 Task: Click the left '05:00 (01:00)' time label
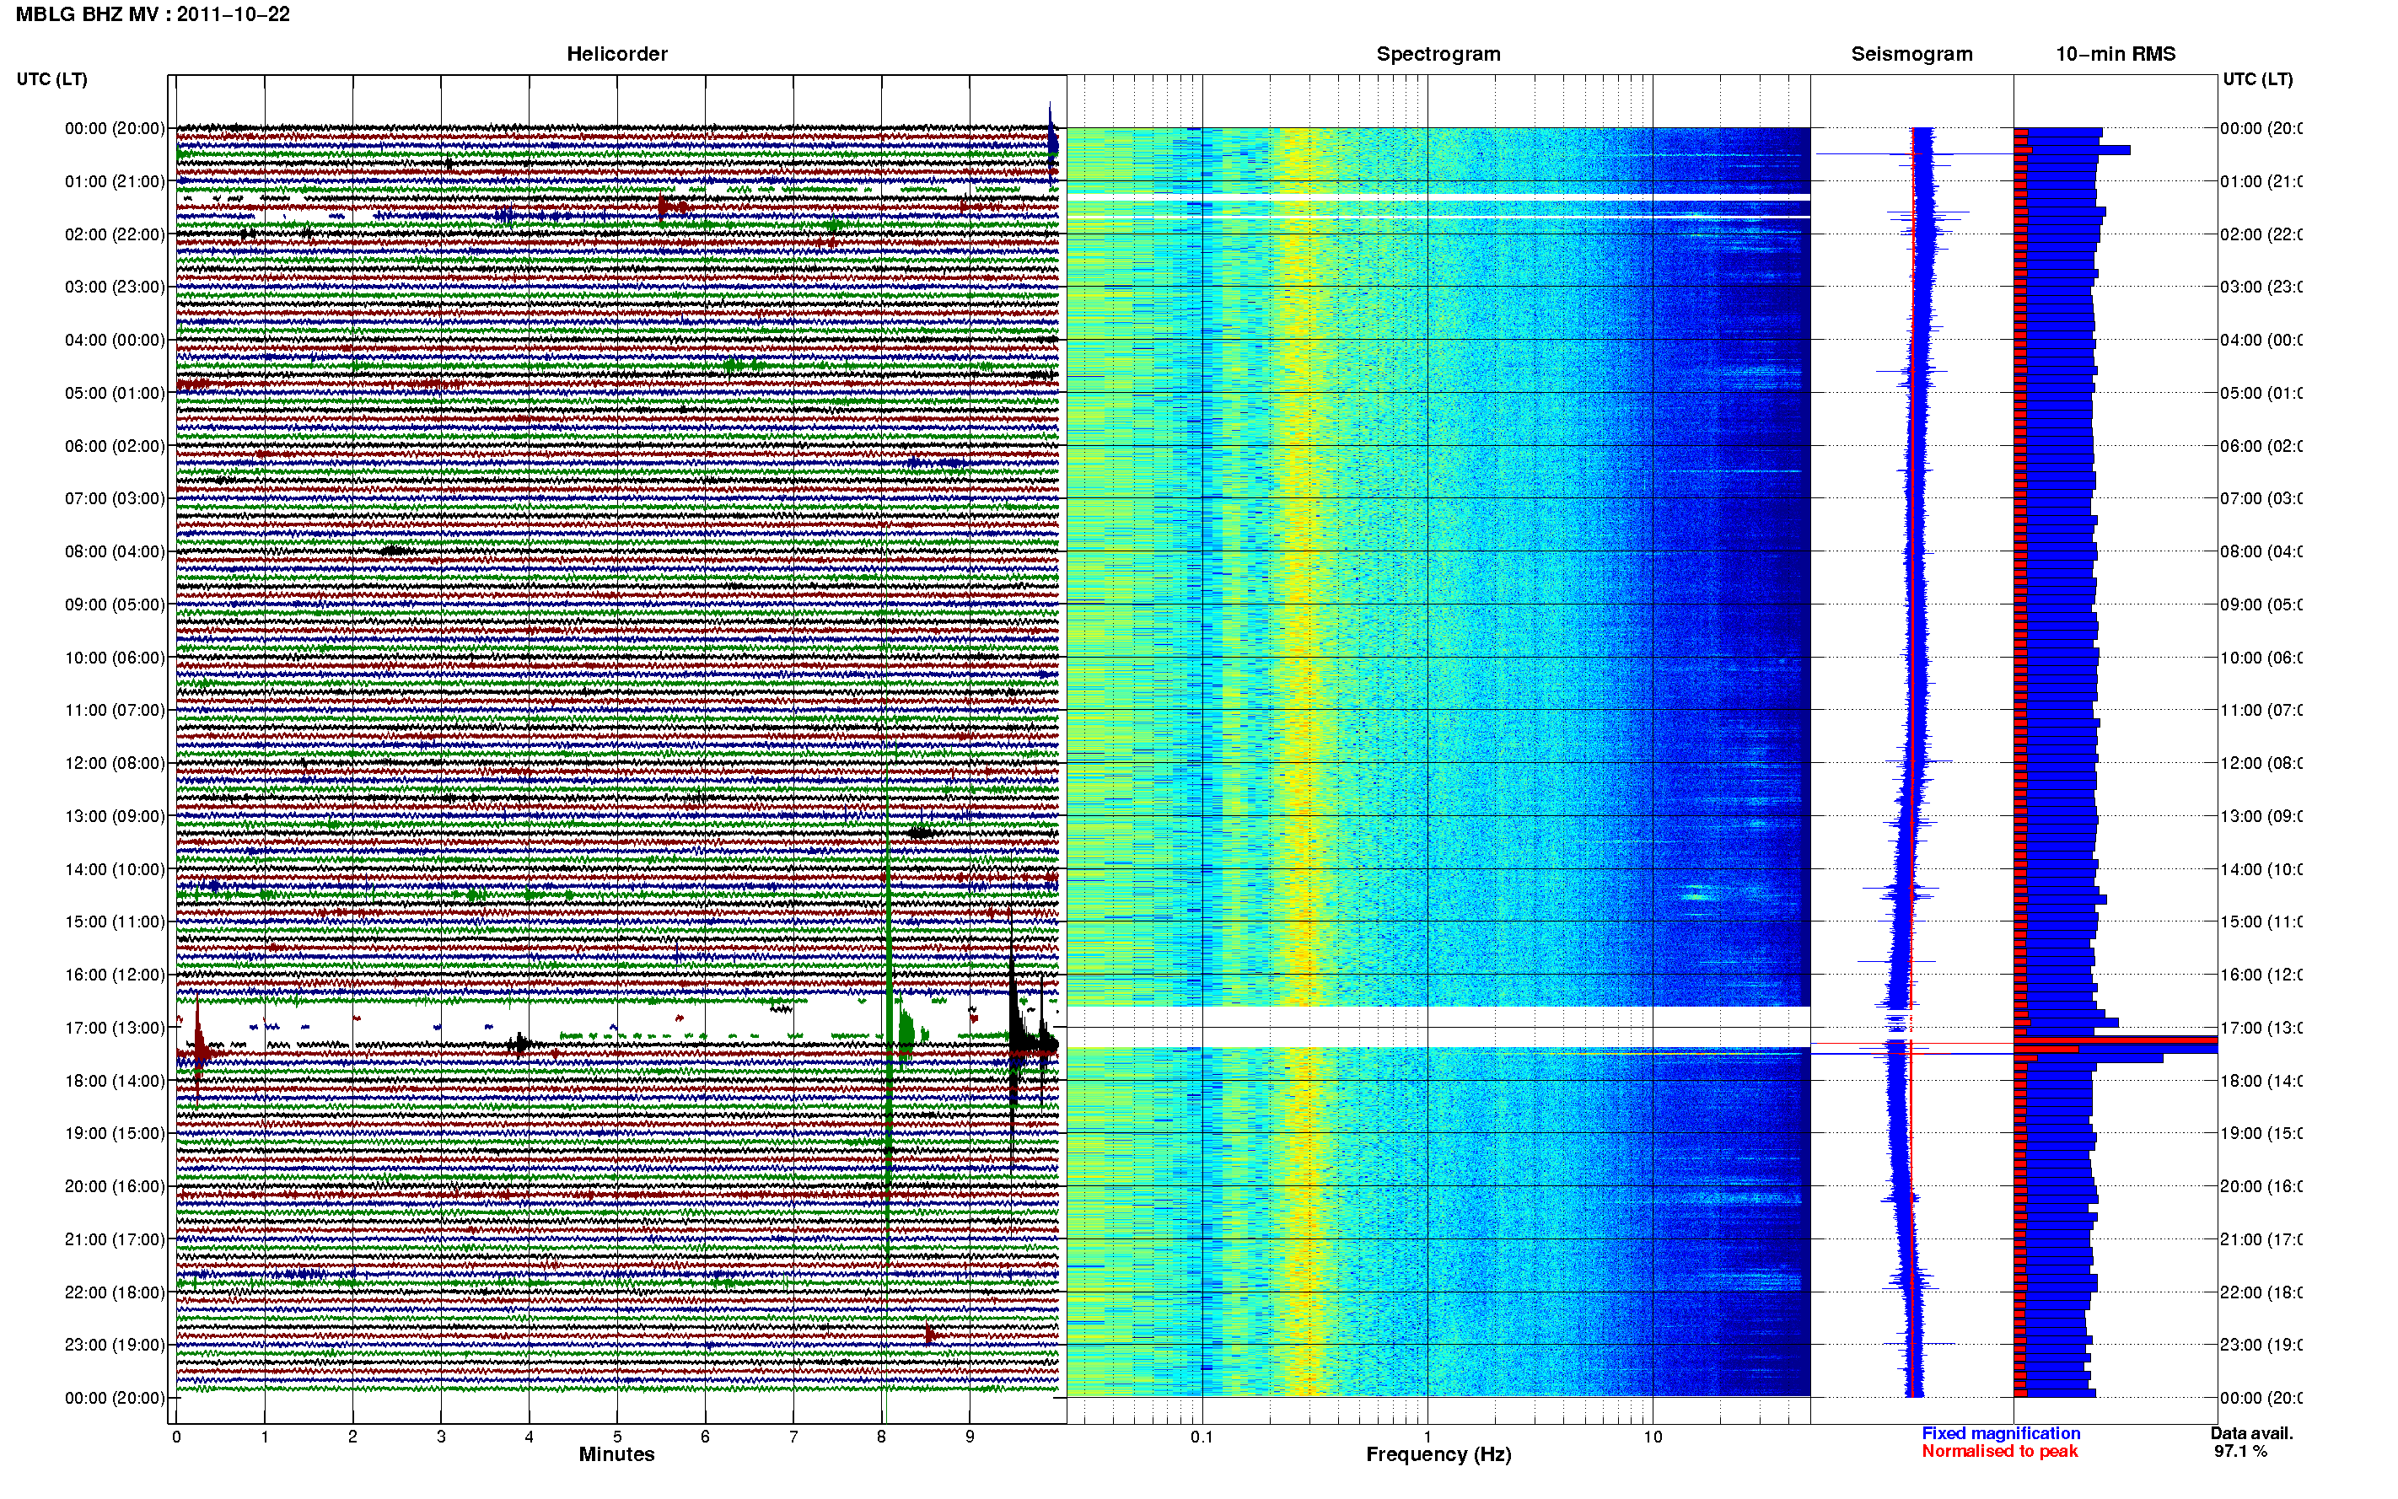click(115, 394)
